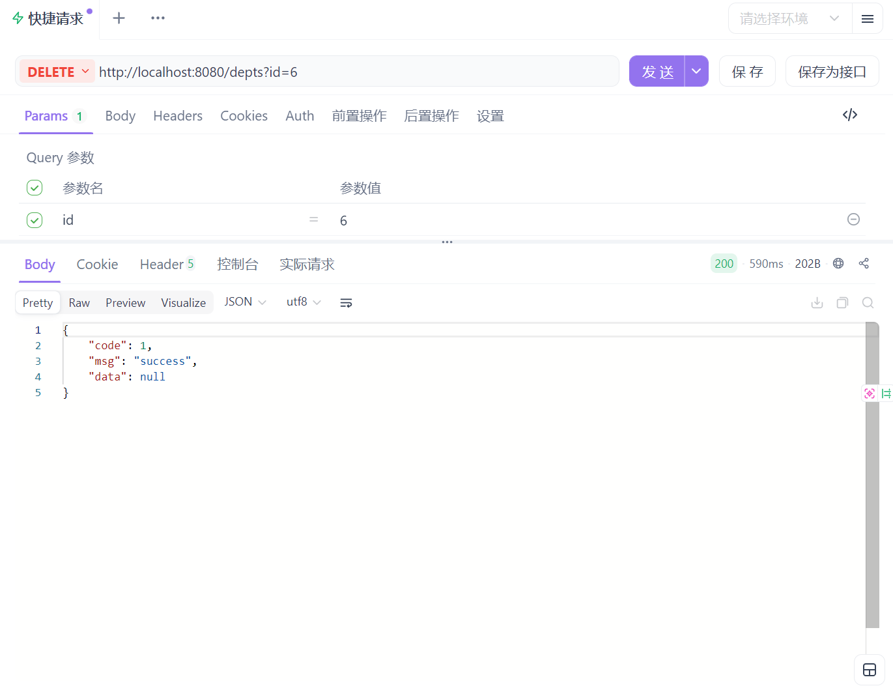Open the 控制台 console tab
Viewport: 893px width, 688px height.
[238, 265]
